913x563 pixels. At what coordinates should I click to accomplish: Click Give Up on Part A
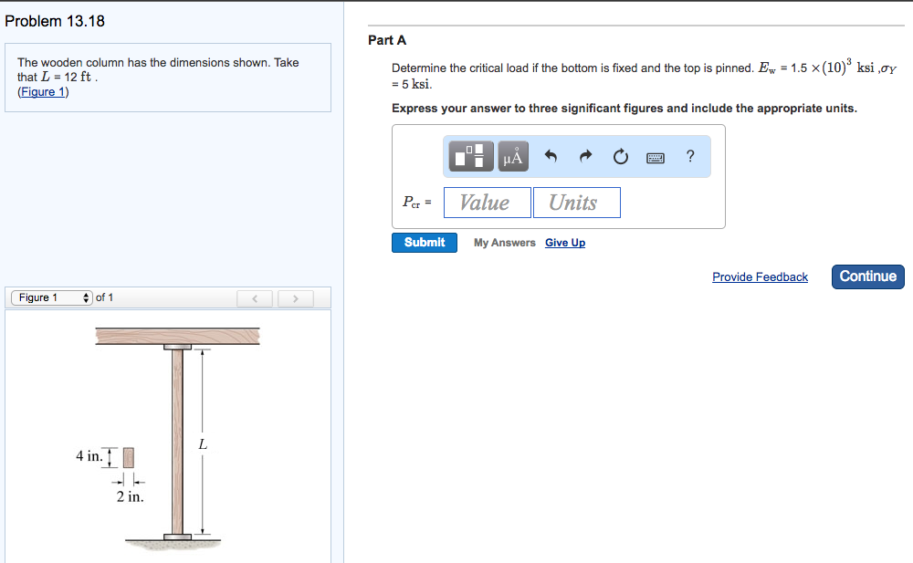[564, 242]
